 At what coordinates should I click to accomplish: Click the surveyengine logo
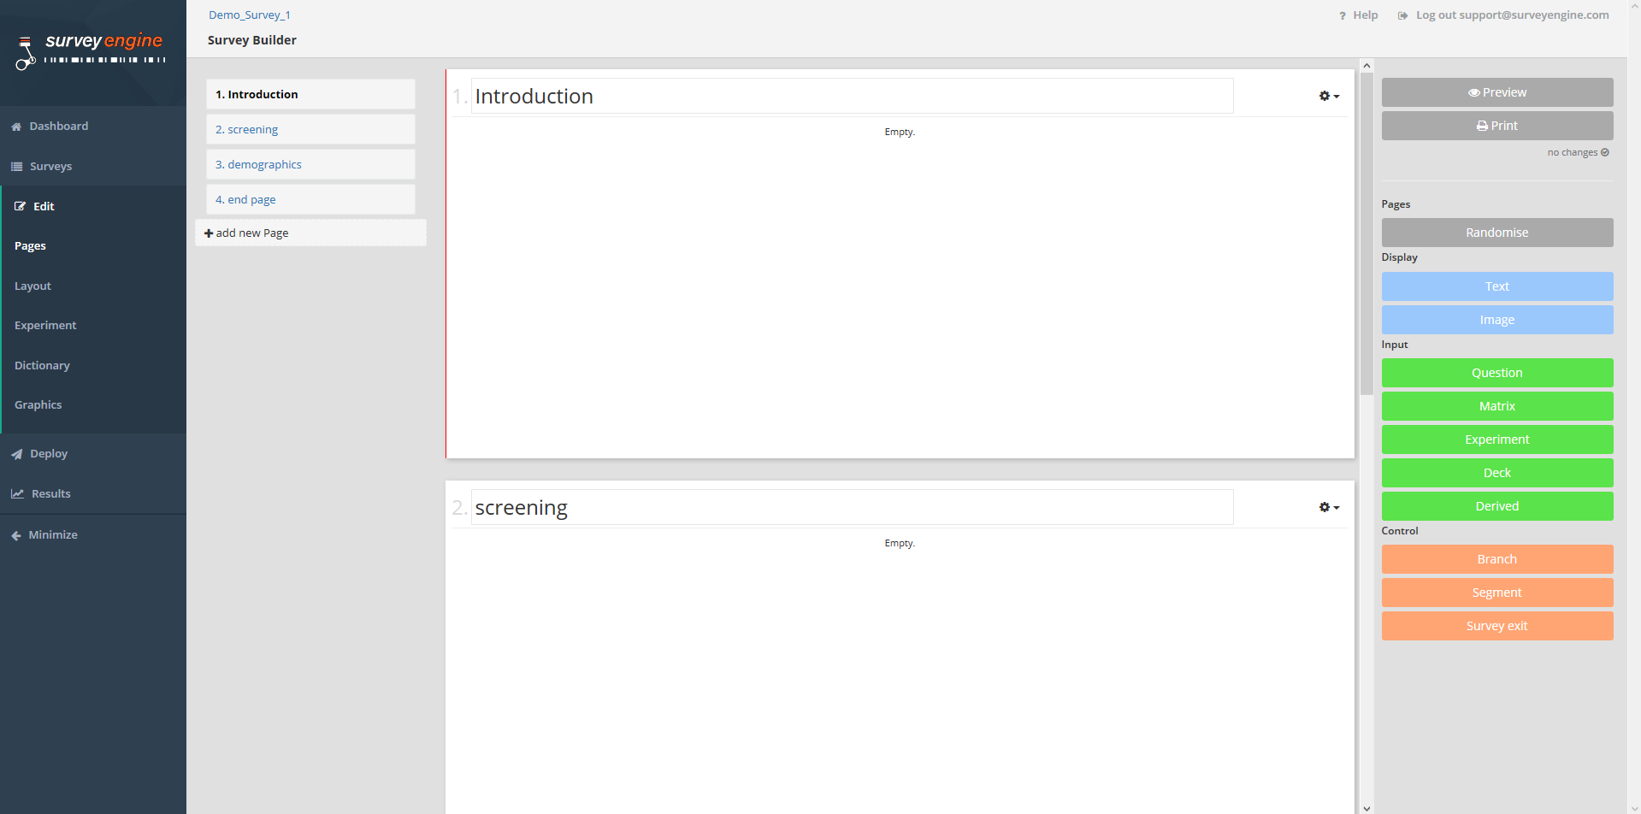click(x=91, y=51)
